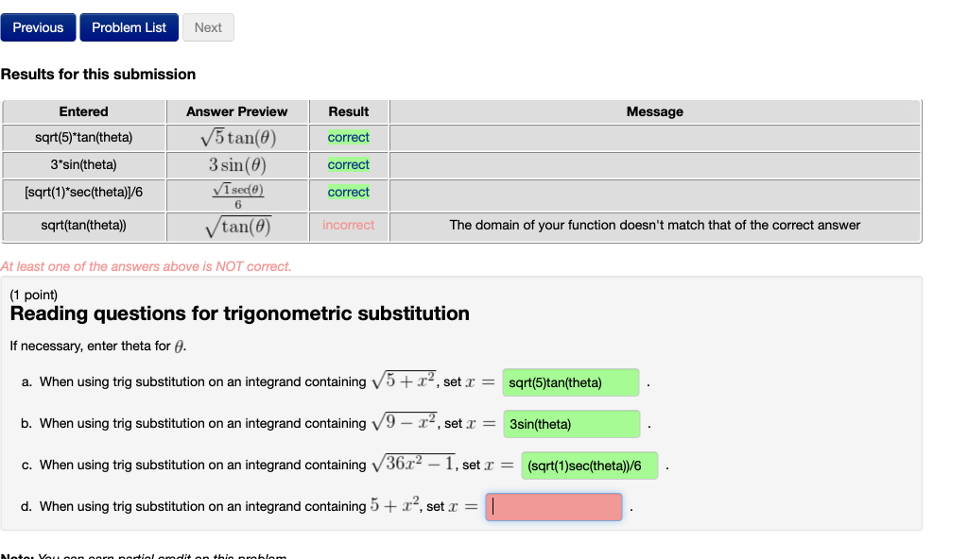Click the empty answer field for part d

(553, 506)
